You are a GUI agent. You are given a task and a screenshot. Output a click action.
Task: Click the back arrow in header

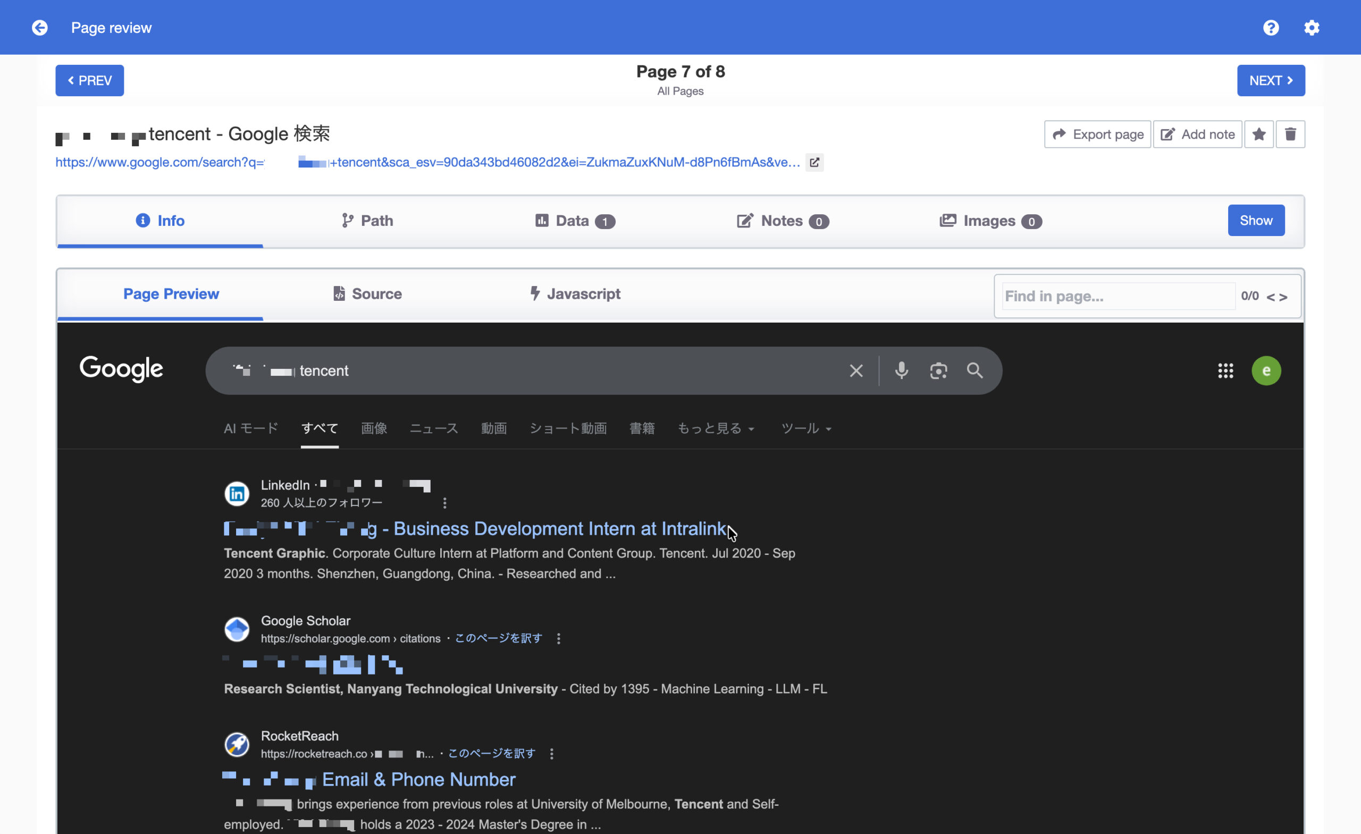click(x=39, y=27)
